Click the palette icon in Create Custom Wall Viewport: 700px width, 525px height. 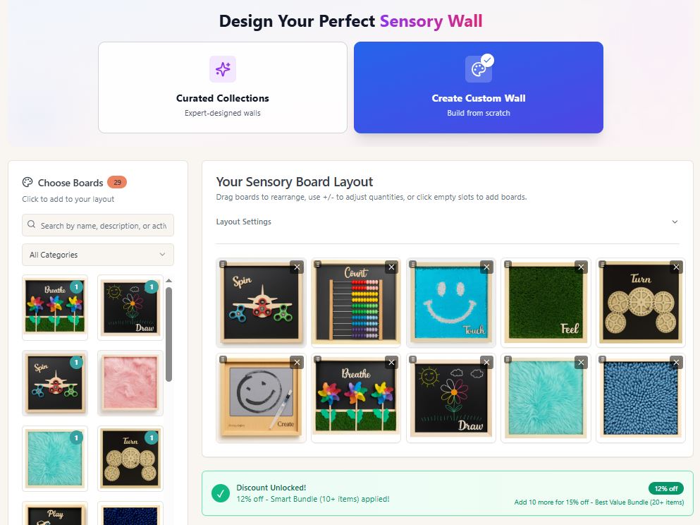click(479, 69)
